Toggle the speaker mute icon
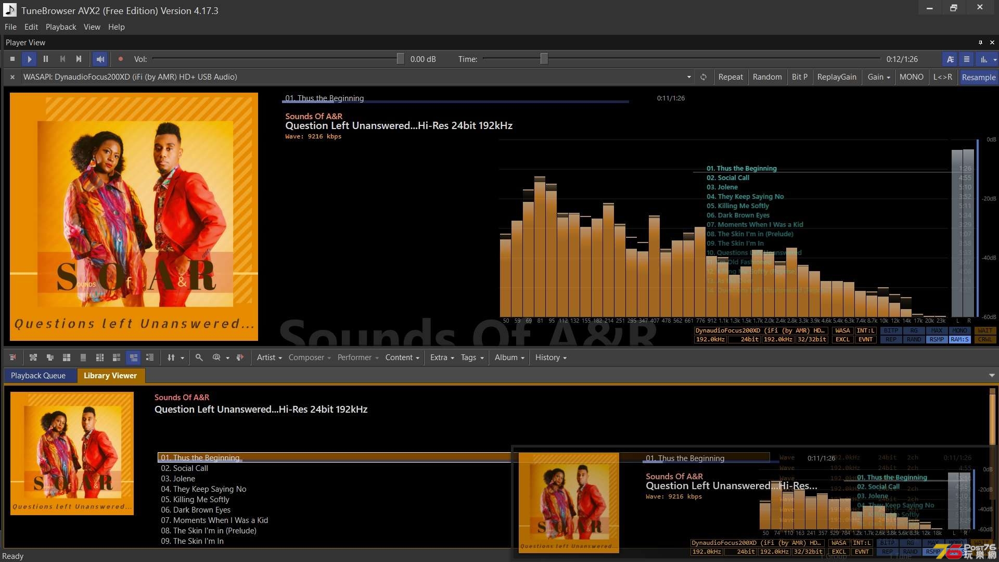This screenshot has width=999, height=562. (100, 59)
